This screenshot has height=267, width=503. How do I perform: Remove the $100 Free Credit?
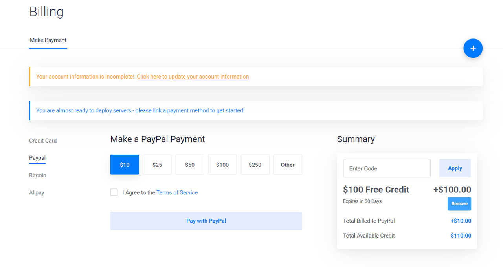pos(459,204)
